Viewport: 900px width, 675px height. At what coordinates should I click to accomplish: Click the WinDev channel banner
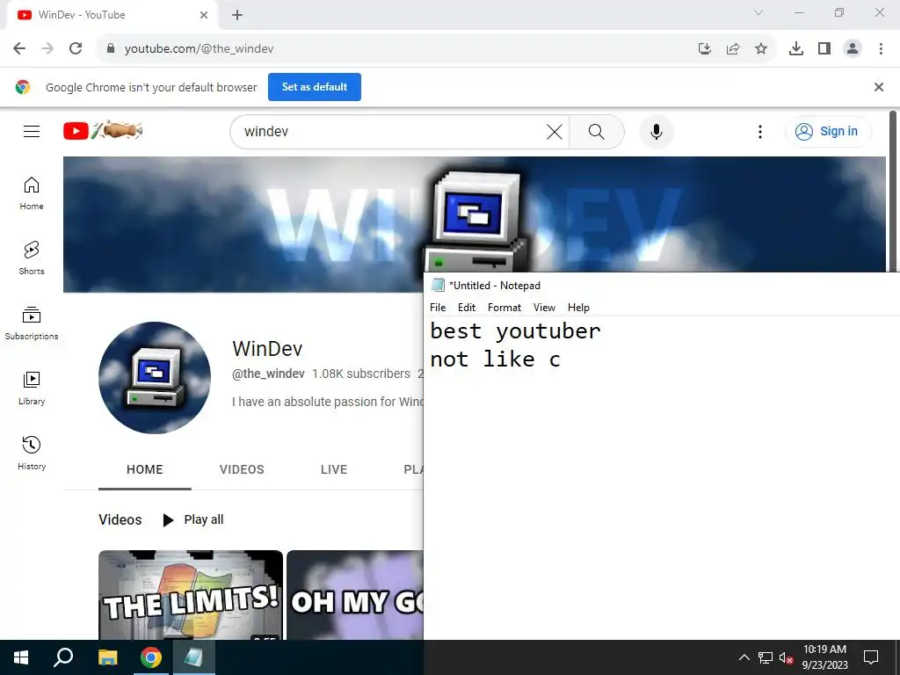pos(244,224)
